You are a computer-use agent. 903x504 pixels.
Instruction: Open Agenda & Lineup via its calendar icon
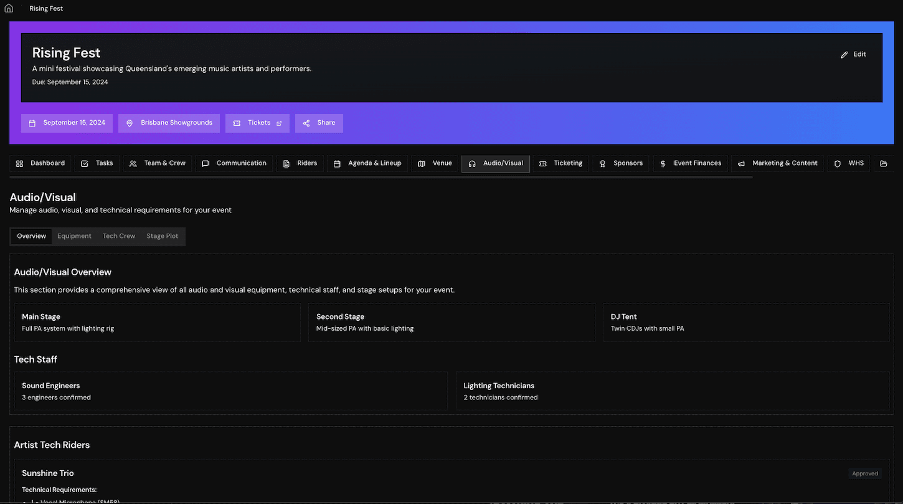(337, 164)
